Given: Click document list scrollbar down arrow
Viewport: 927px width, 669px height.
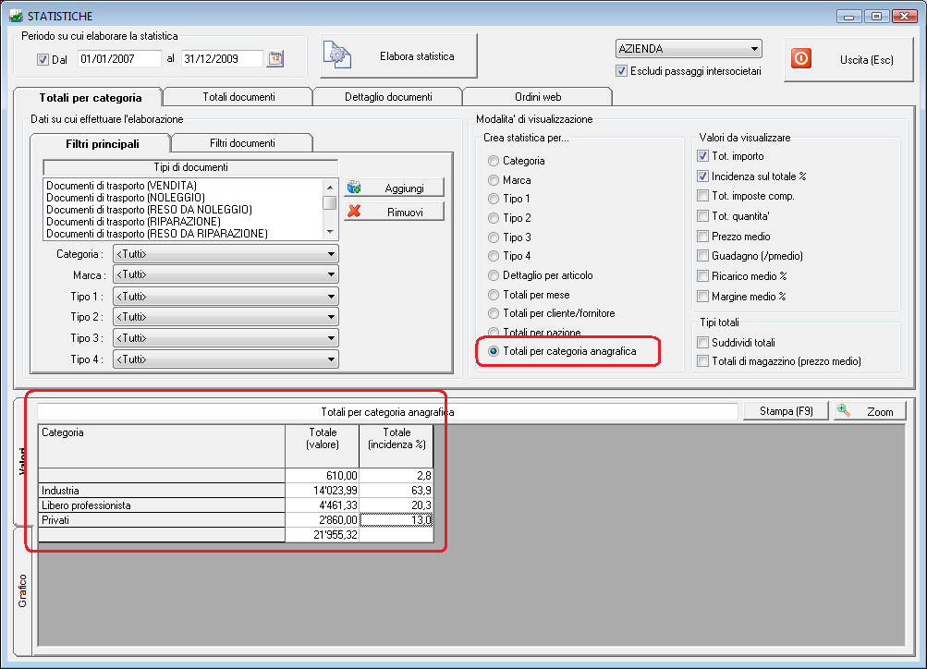Looking at the screenshot, I should click(x=331, y=232).
